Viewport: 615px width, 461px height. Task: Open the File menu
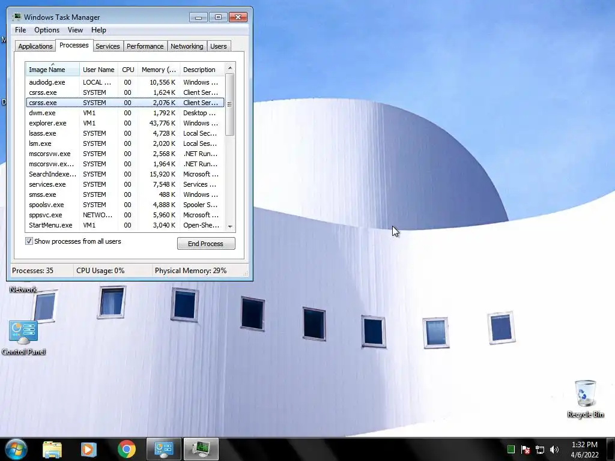(20, 30)
